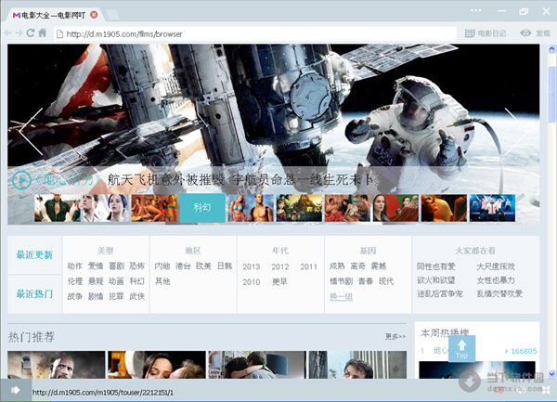Filter by 爱情 genre
Screen dimensions: 557x402
(x=96, y=266)
